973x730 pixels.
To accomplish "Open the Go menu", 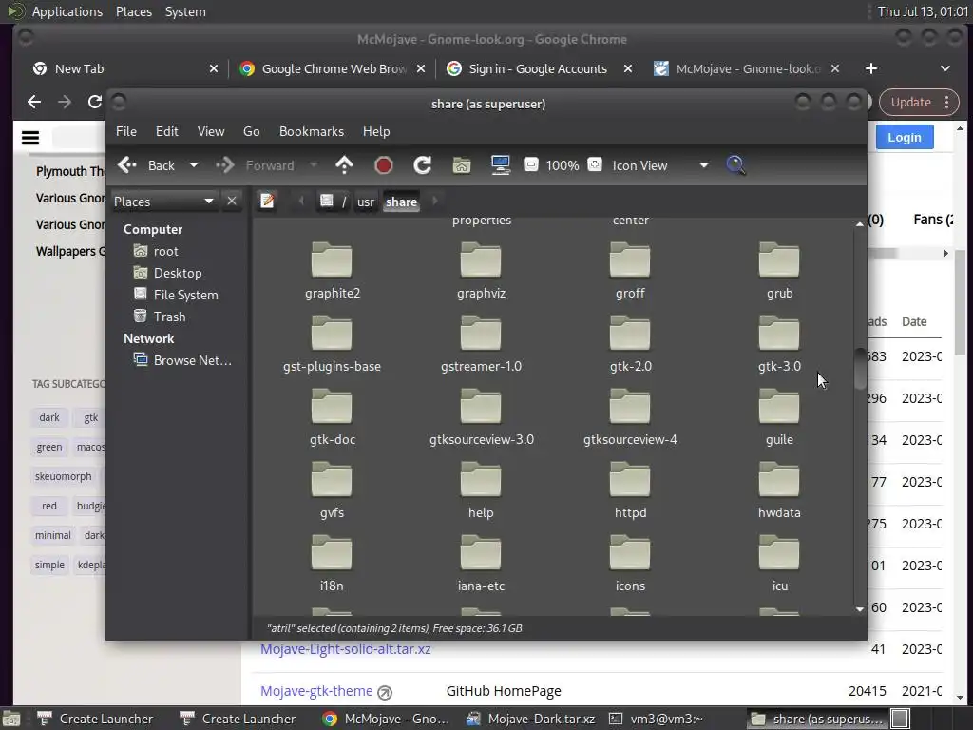I will (251, 131).
